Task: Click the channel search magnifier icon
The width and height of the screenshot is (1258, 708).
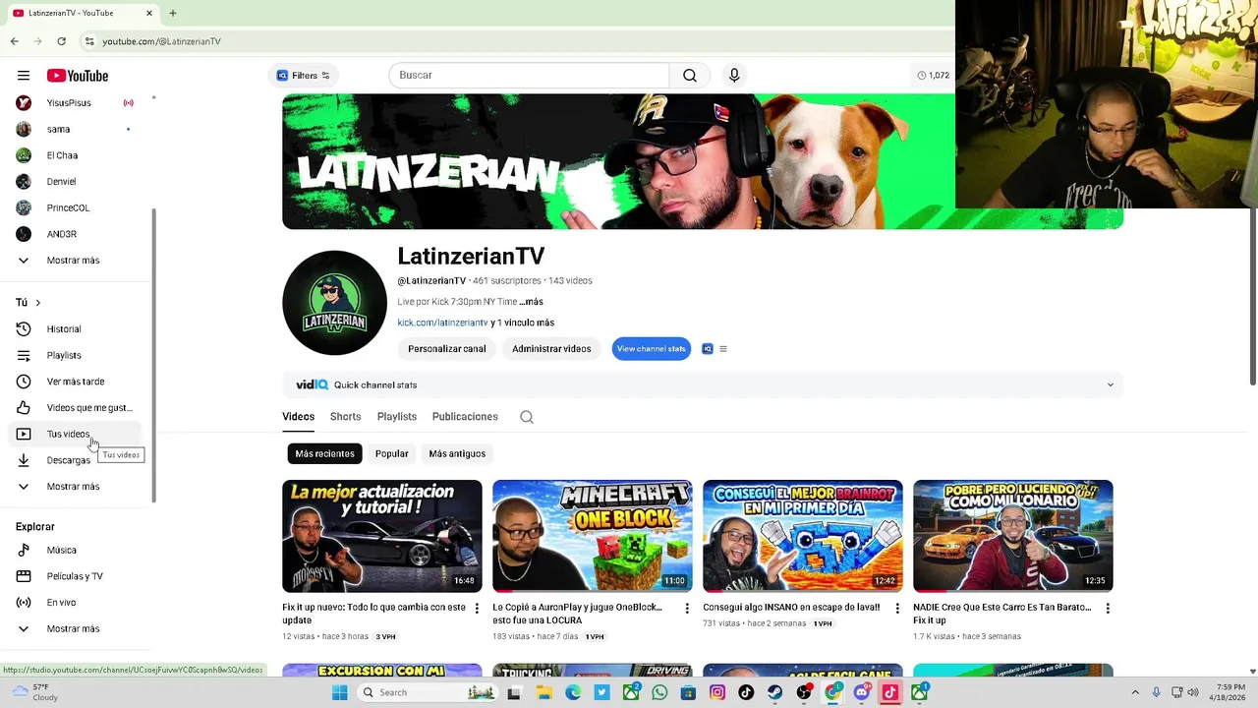Action: coord(527,417)
